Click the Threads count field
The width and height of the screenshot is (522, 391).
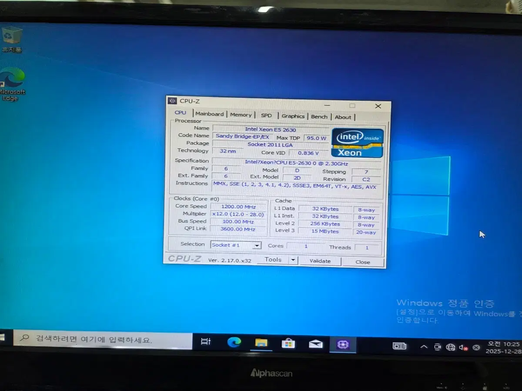[366, 248]
